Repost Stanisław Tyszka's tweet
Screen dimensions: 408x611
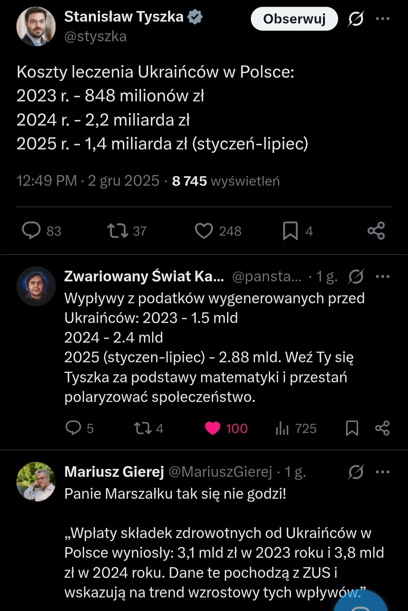(x=118, y=231)
